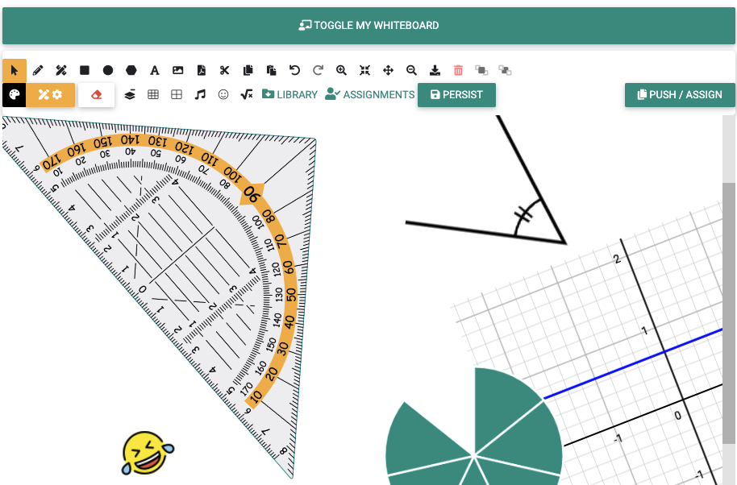
Task: Cut selection with scissors icon
Action: [x=224, y=70]
